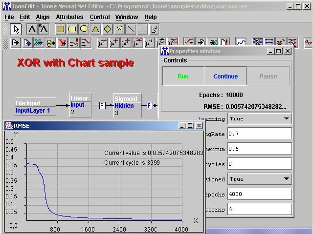
Task: Click the XOR with Chart sample title
Action: point(75,63)
